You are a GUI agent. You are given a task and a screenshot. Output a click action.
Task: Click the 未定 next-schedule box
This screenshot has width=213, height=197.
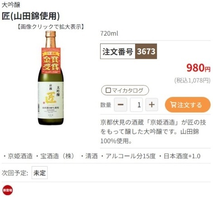click(39, 173)
